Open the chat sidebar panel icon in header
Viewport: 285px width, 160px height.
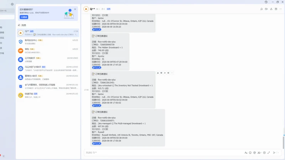coord(276,9)
